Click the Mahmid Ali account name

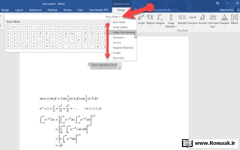[x=226, y=10]
